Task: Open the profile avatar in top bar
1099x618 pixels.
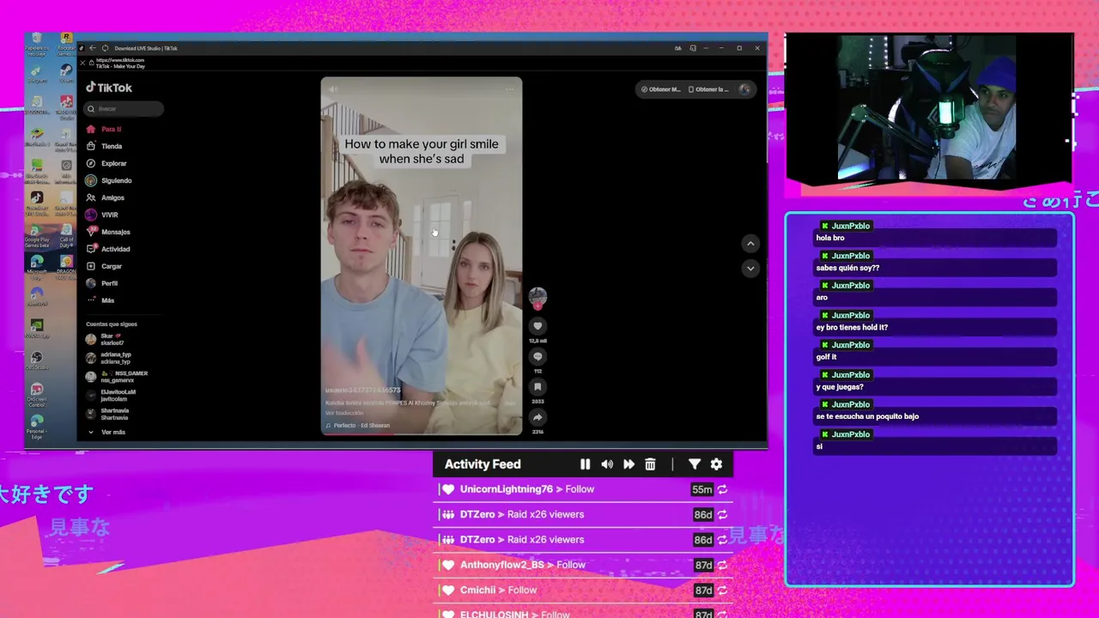Action: (744, 89)
